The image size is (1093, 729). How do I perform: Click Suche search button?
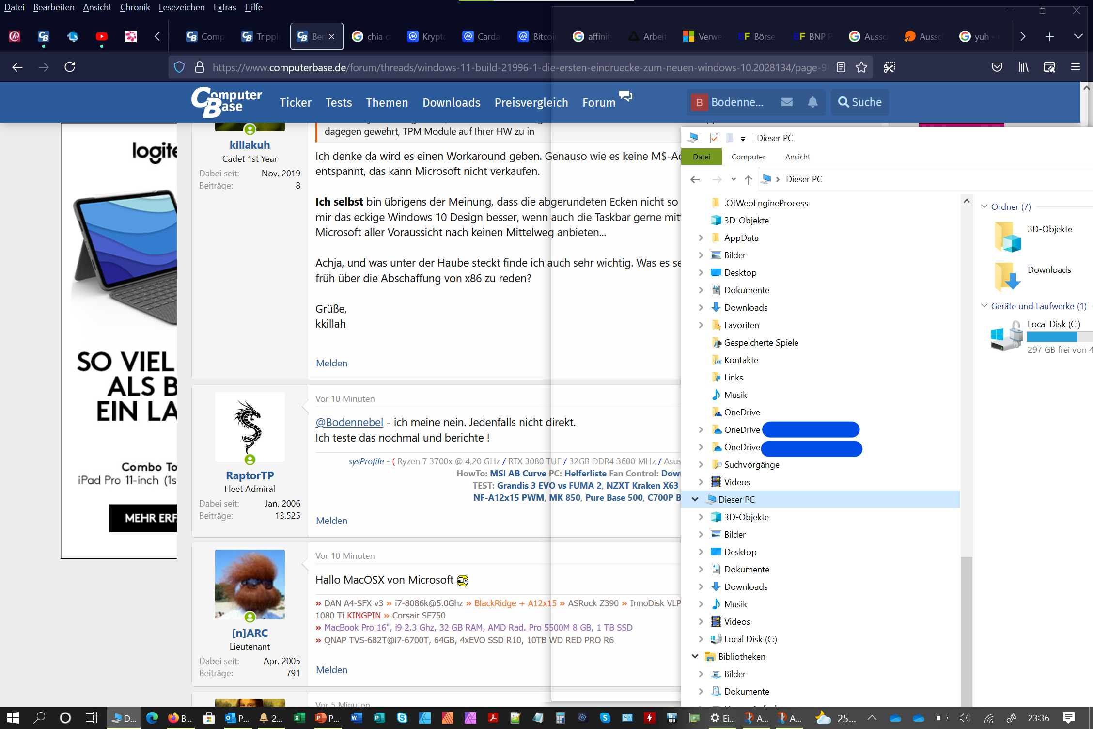pos(859,102)
